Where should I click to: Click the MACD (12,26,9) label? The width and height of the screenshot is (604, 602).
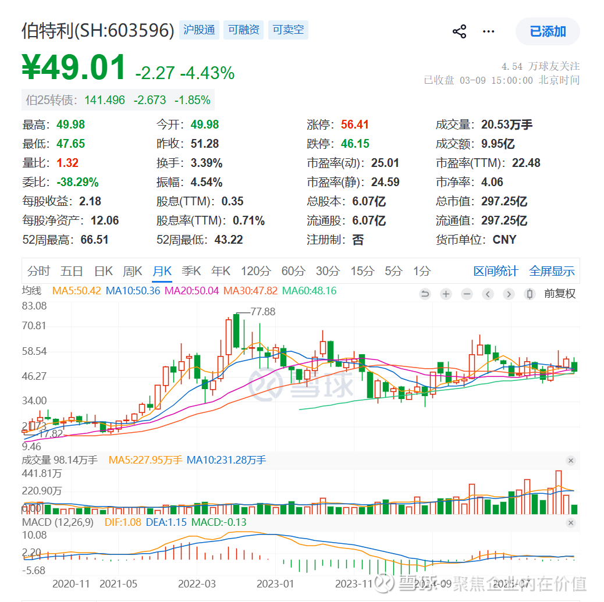click(x=58, y=523)
